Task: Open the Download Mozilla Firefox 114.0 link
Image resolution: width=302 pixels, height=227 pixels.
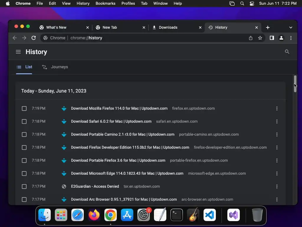Action: point(119,108)
